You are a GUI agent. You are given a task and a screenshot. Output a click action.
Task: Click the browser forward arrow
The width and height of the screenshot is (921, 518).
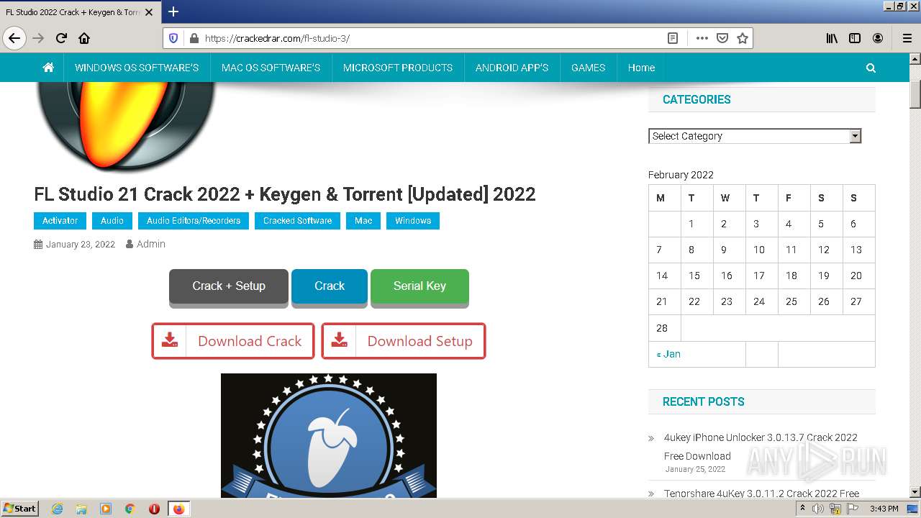[38, 38]
